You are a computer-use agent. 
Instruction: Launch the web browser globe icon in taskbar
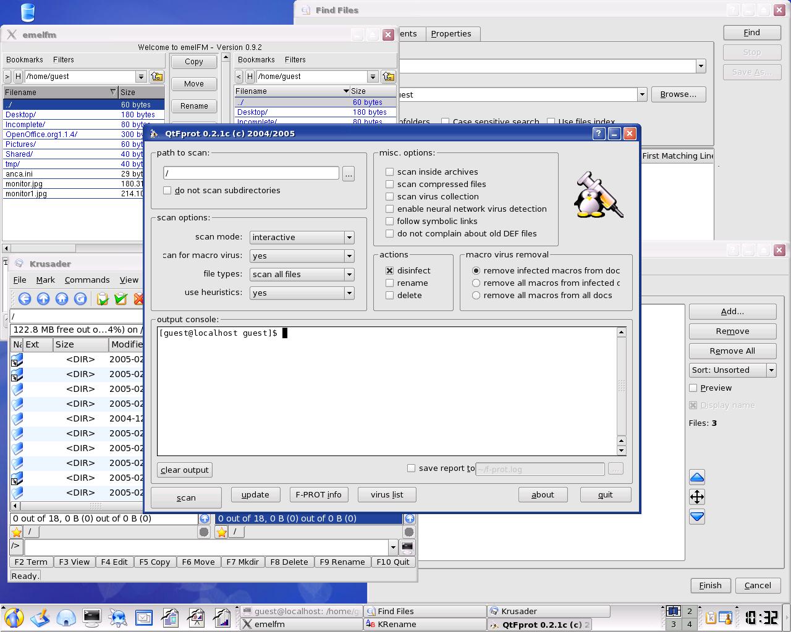pyautogui.click(x=118, y=617)
